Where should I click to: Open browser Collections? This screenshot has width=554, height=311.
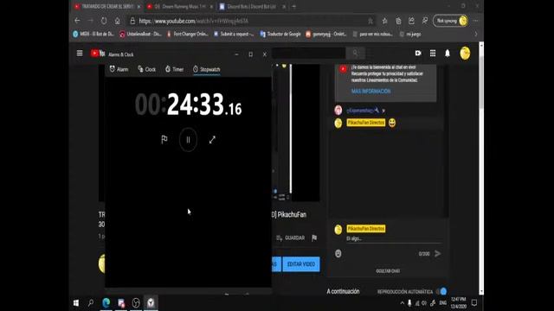click(398, 21)
